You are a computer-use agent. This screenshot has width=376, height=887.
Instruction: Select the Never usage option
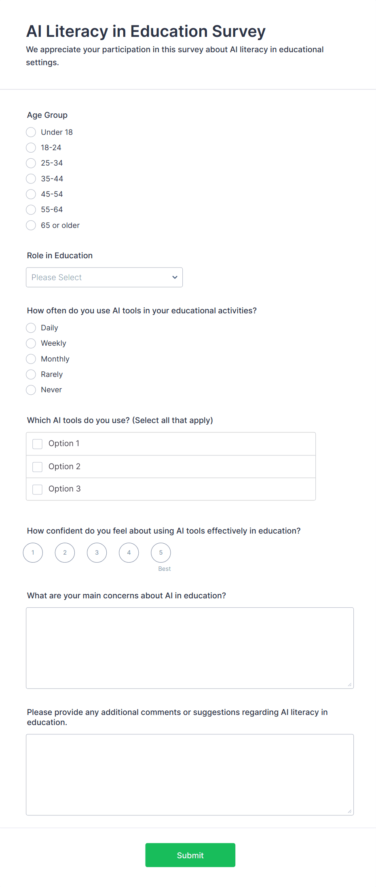(x=31, y=390)
